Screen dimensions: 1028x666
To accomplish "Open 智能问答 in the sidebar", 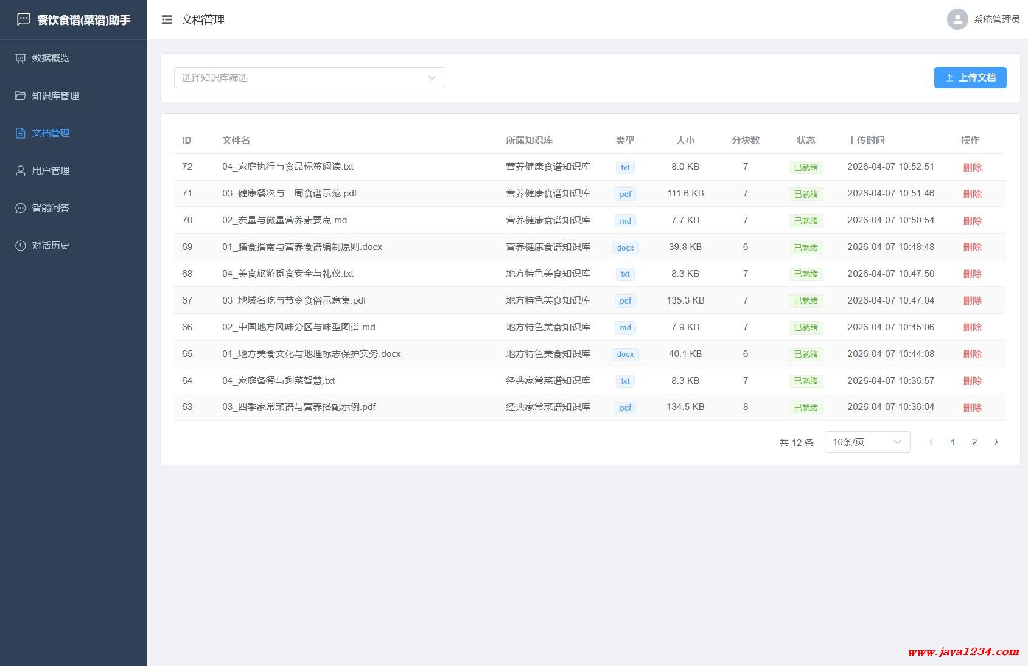I will [51, 208].
